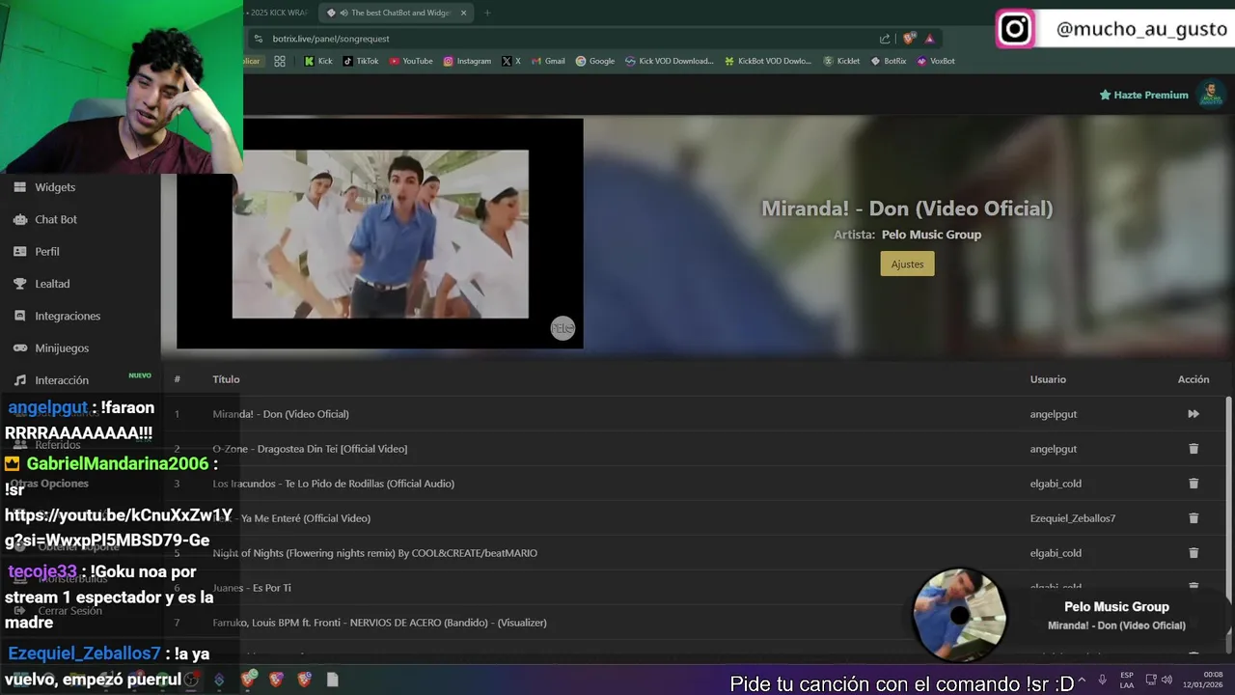Image resolution: width=1235 pixels, height=695 pixels.
Task: Close The best ChatBot tab
Action: click(463, 13)
